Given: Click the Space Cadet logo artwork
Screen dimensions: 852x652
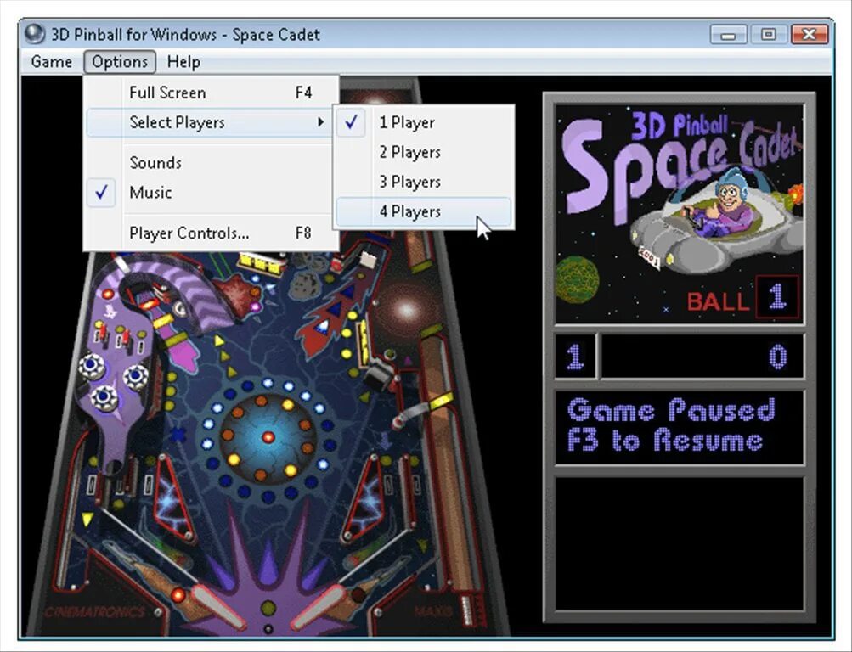Looking at the screenshot, I should [x=680, y=214].
